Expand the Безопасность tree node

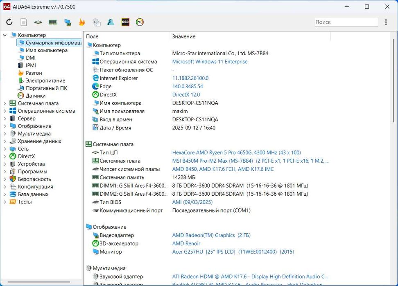click(5, 179)
